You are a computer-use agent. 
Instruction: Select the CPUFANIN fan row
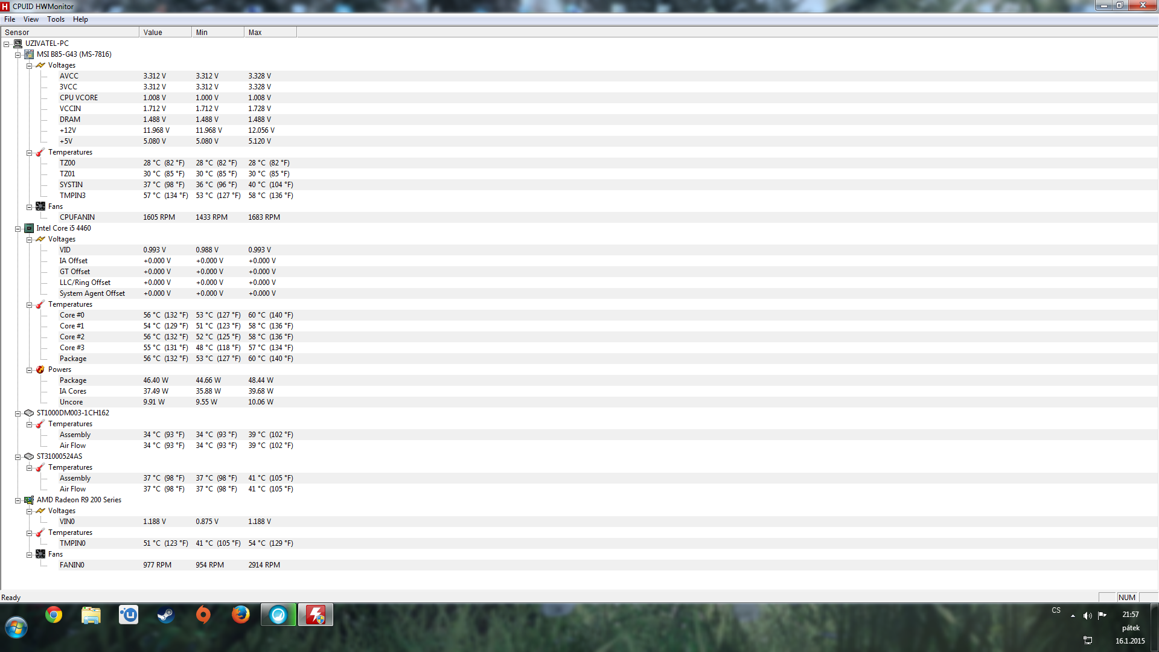click(x=579, y=217)
